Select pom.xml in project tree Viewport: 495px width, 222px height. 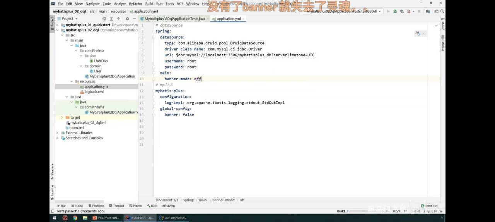pyautogui.click(x=75, y=128)
